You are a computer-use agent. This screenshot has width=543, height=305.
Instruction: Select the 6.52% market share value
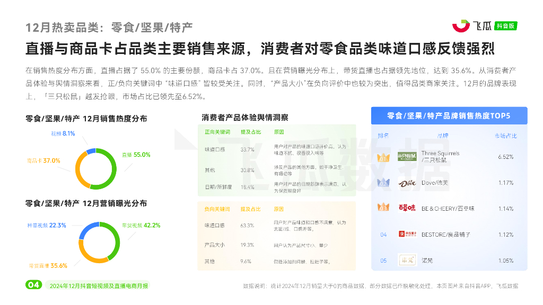505,157
